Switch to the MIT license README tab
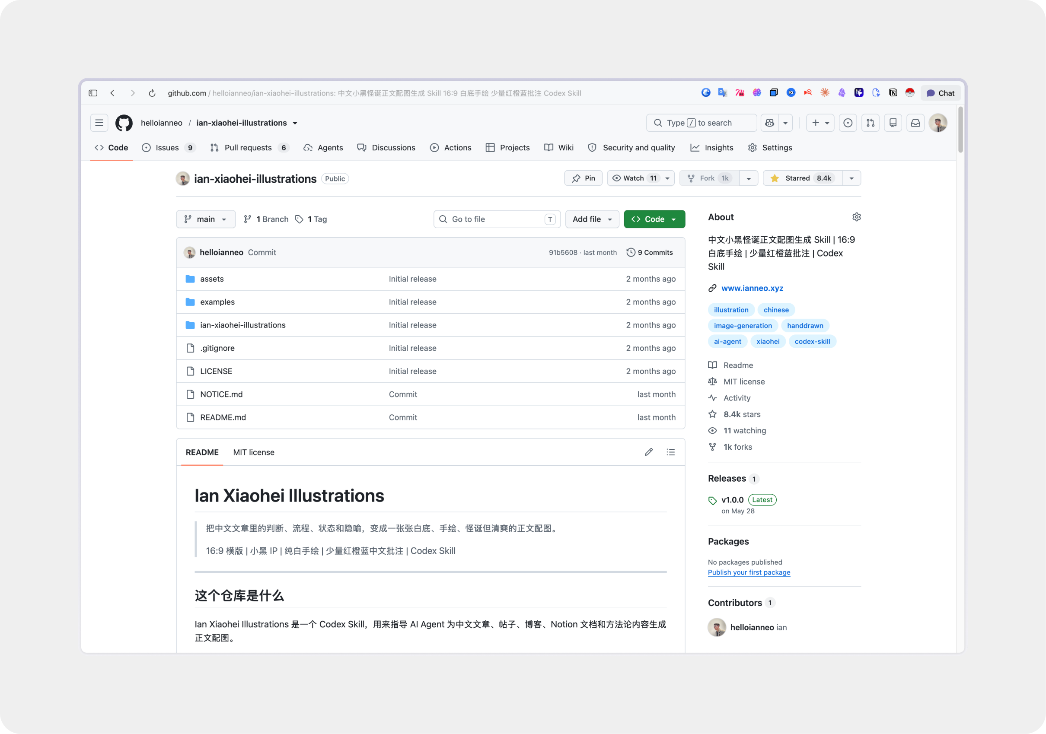 tap(254, 452)
